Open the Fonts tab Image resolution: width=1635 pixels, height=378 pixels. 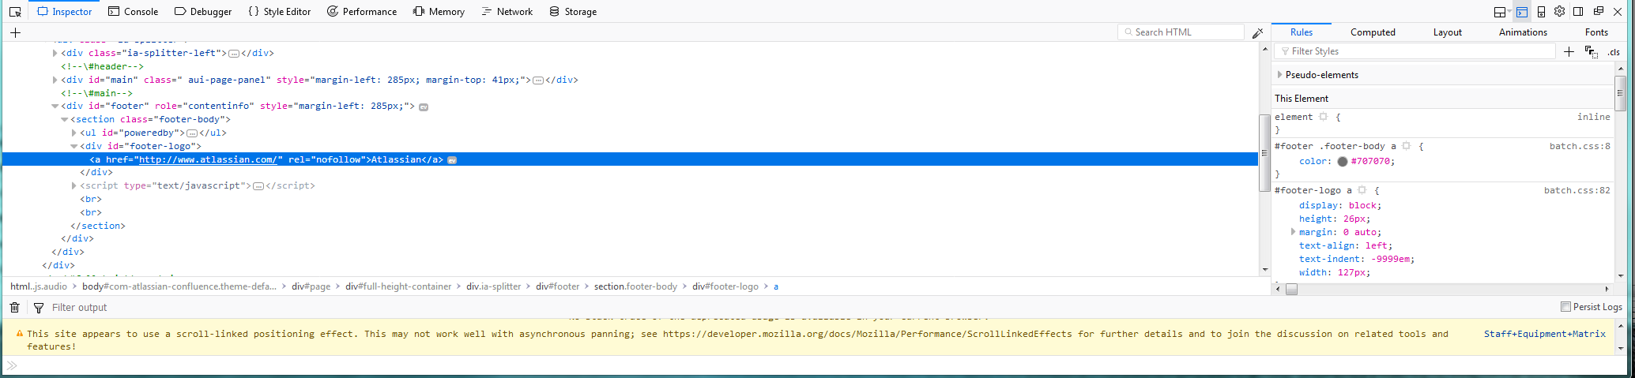(x=1596, y=32)
